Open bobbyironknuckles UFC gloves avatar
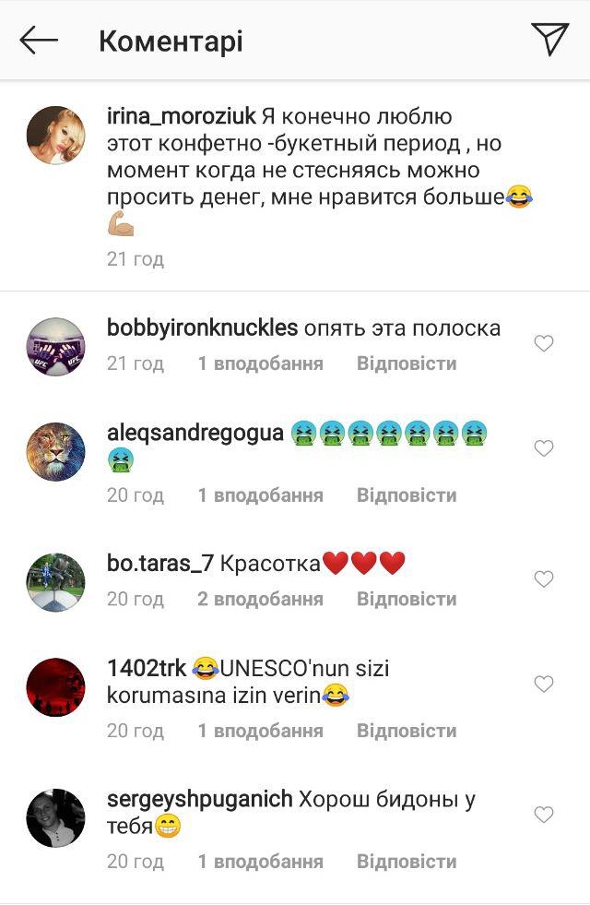 (56, 346)
